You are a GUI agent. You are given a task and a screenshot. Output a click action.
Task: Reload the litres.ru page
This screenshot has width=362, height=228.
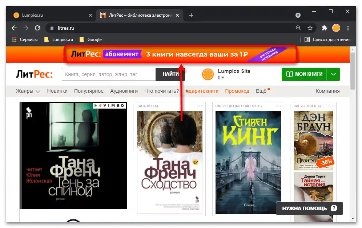[x=37, y=28]
